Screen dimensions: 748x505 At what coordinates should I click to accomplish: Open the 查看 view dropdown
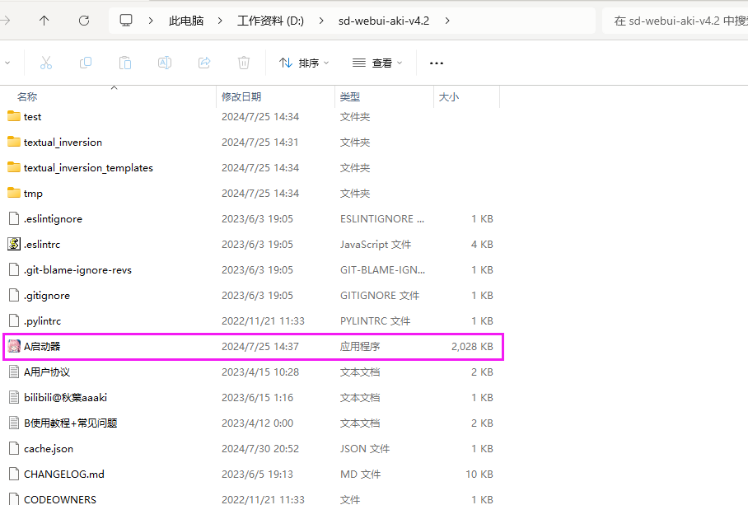377,63
